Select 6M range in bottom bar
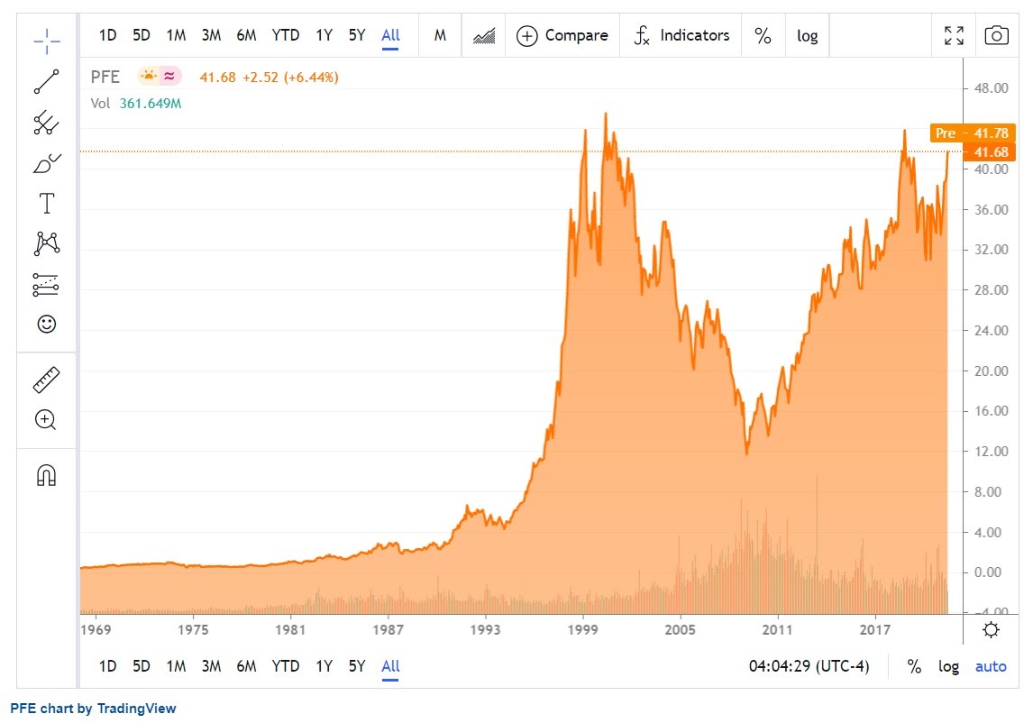Viewport: 1033px width, 723px height. pyautogui.click(x=246, y=666)
